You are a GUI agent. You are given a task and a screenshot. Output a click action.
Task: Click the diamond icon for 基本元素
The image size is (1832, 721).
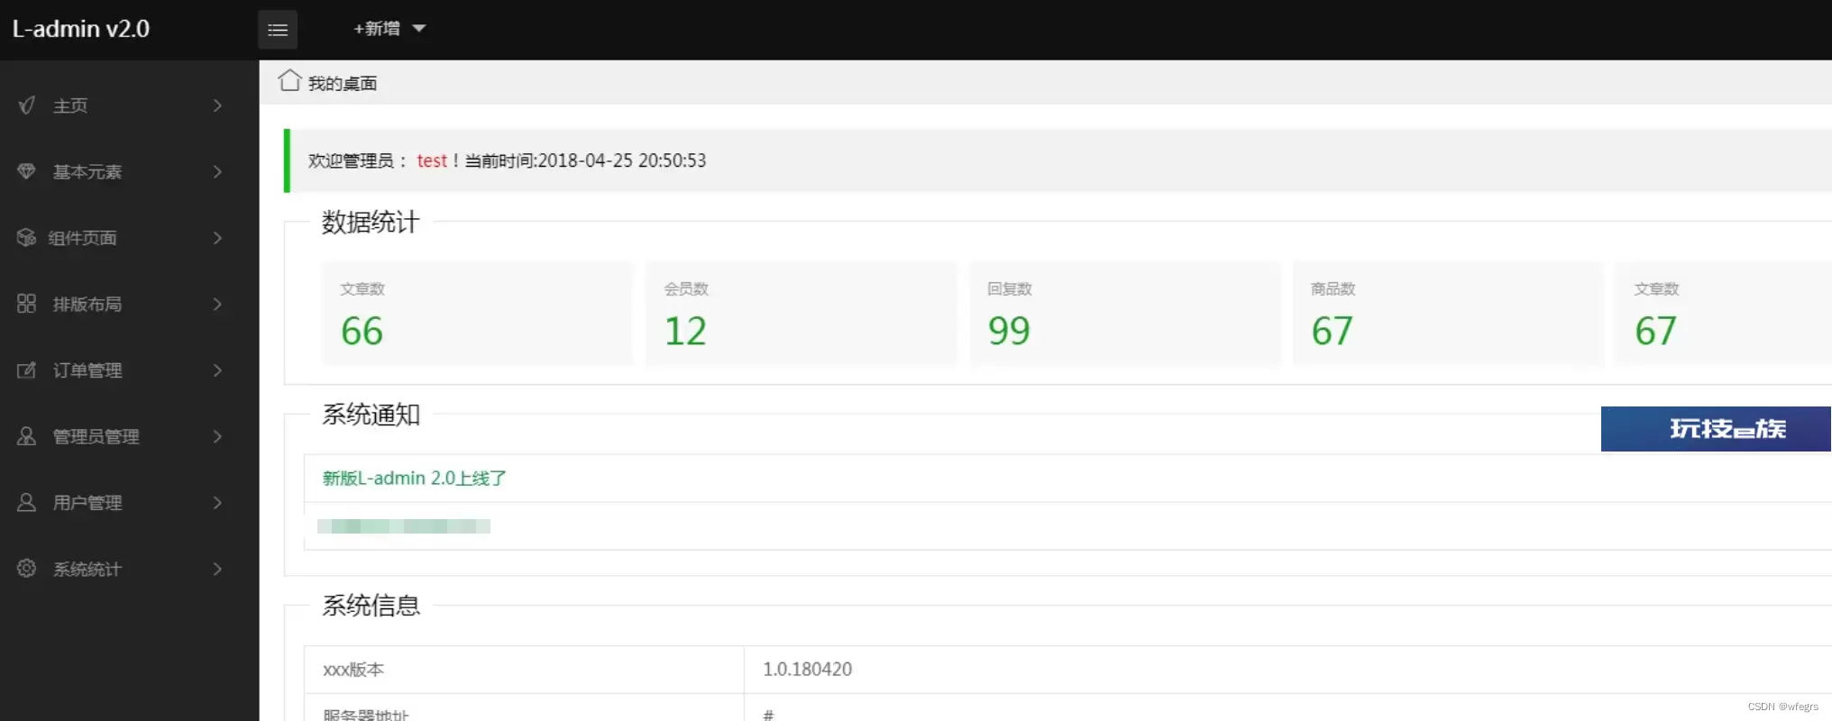point(27,171)
